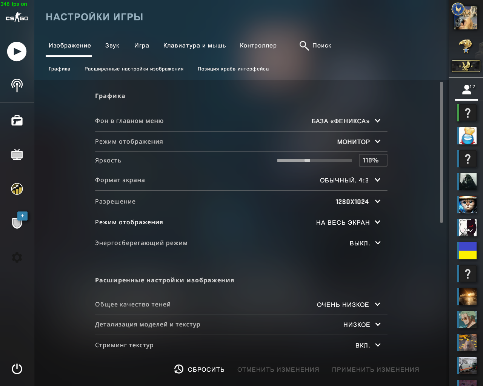The height and width of the screenshot is (386, 483).
Task: Open the НА ВЕСЬ ЭКРАН display mode dropdown
Action: click(348, 222)
